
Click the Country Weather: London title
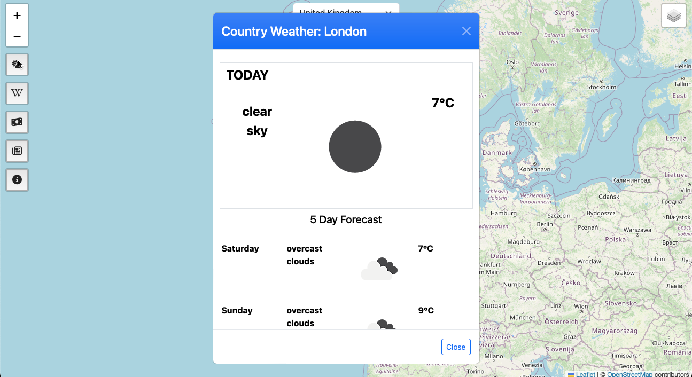tap(294, 32)
